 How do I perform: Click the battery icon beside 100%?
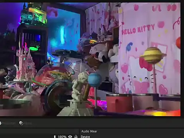click(55, 137)
